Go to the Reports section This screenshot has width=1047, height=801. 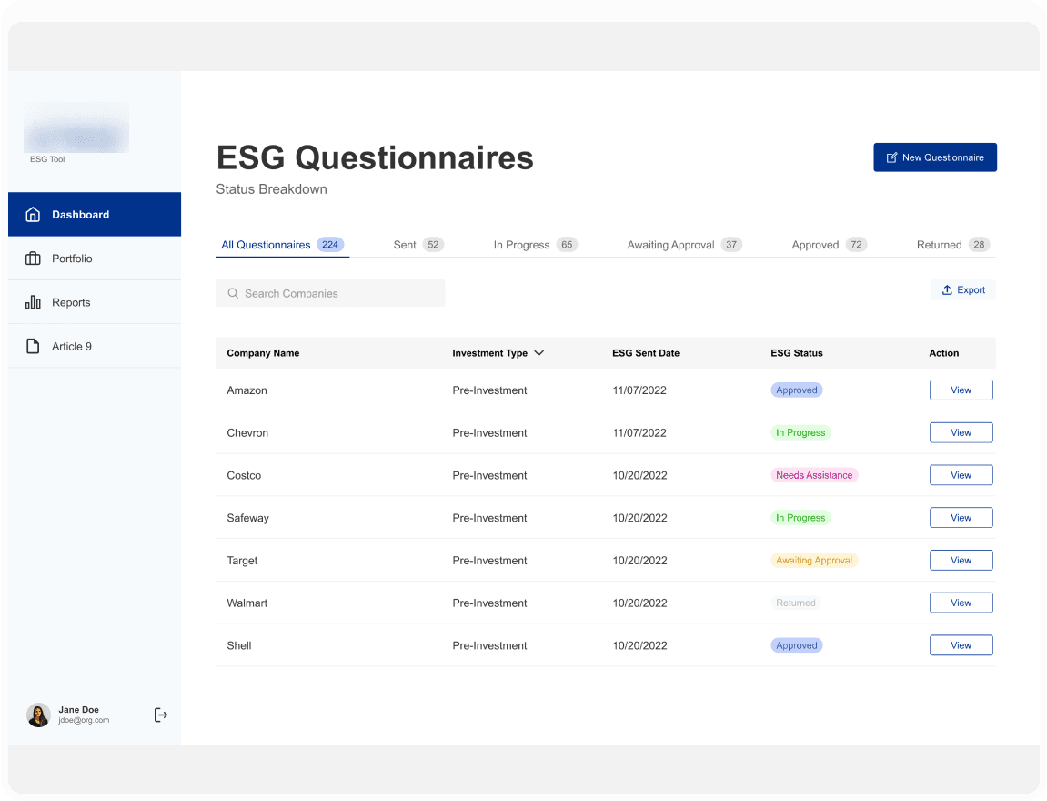tap(95, 302)
